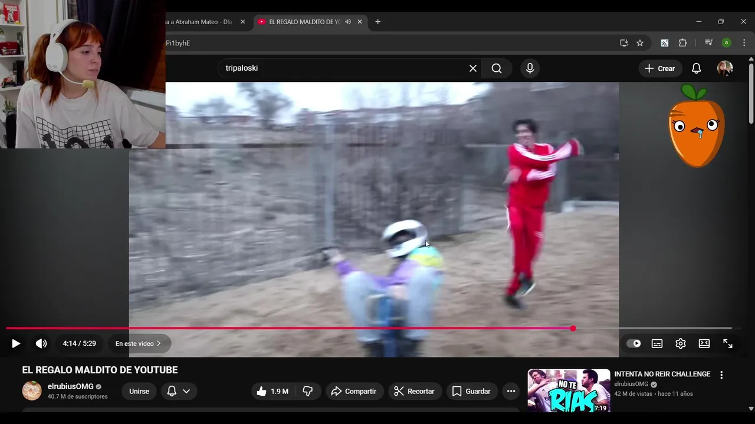Open the Chrome profile avatar
755x424 pixels.
727,43
